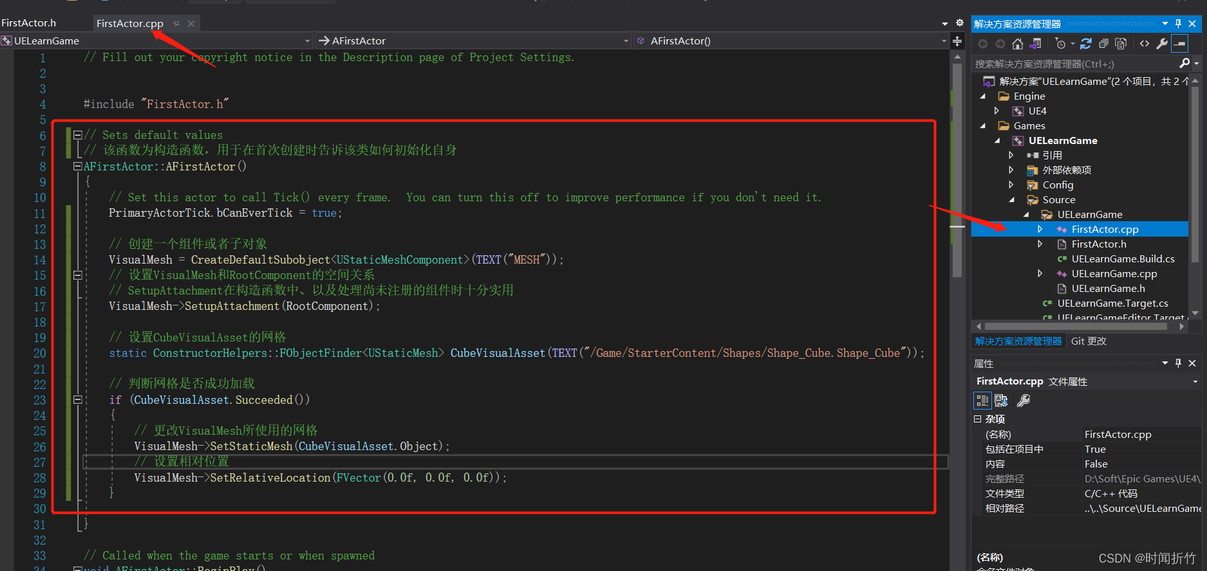Open Properties panel window options dropdown
The height and width of the screenshot is (571, 1207).
click(1165, 363)
